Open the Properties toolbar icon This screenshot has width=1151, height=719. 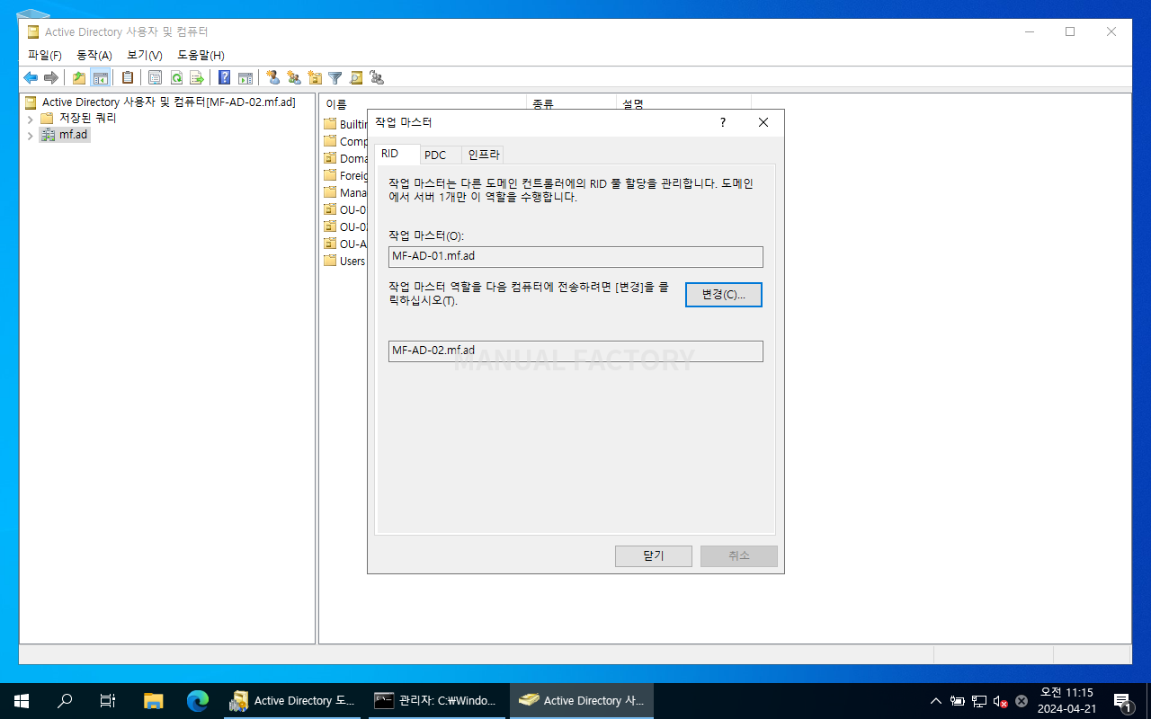point(155,78)
